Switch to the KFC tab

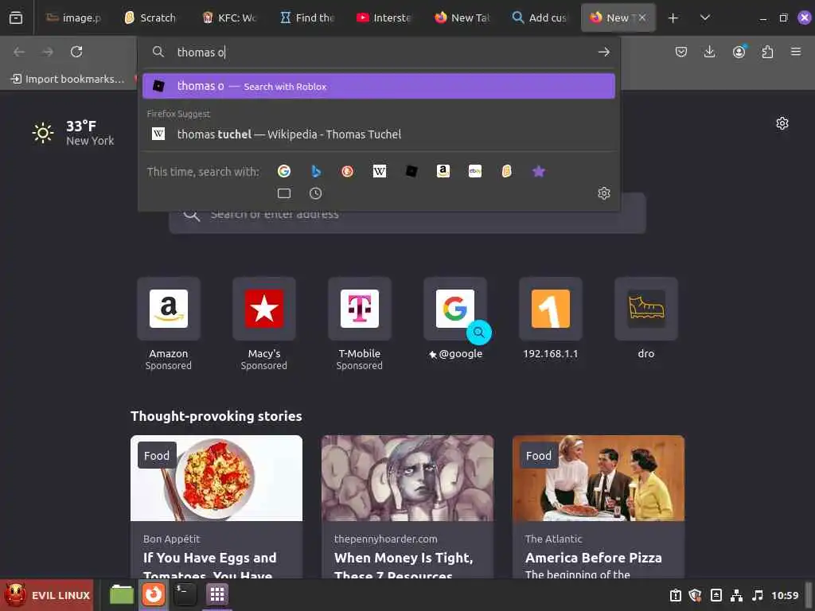(x=230, y=18)
